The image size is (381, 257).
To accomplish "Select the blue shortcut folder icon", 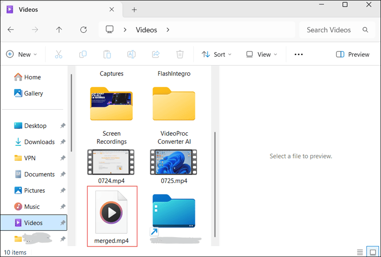I will 174,211.
